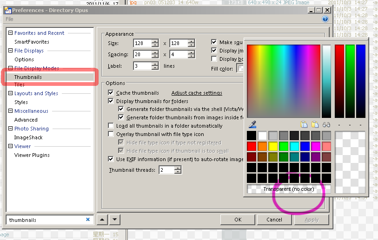
Task: Select the bright red color swatch
Action: [252, 146]
